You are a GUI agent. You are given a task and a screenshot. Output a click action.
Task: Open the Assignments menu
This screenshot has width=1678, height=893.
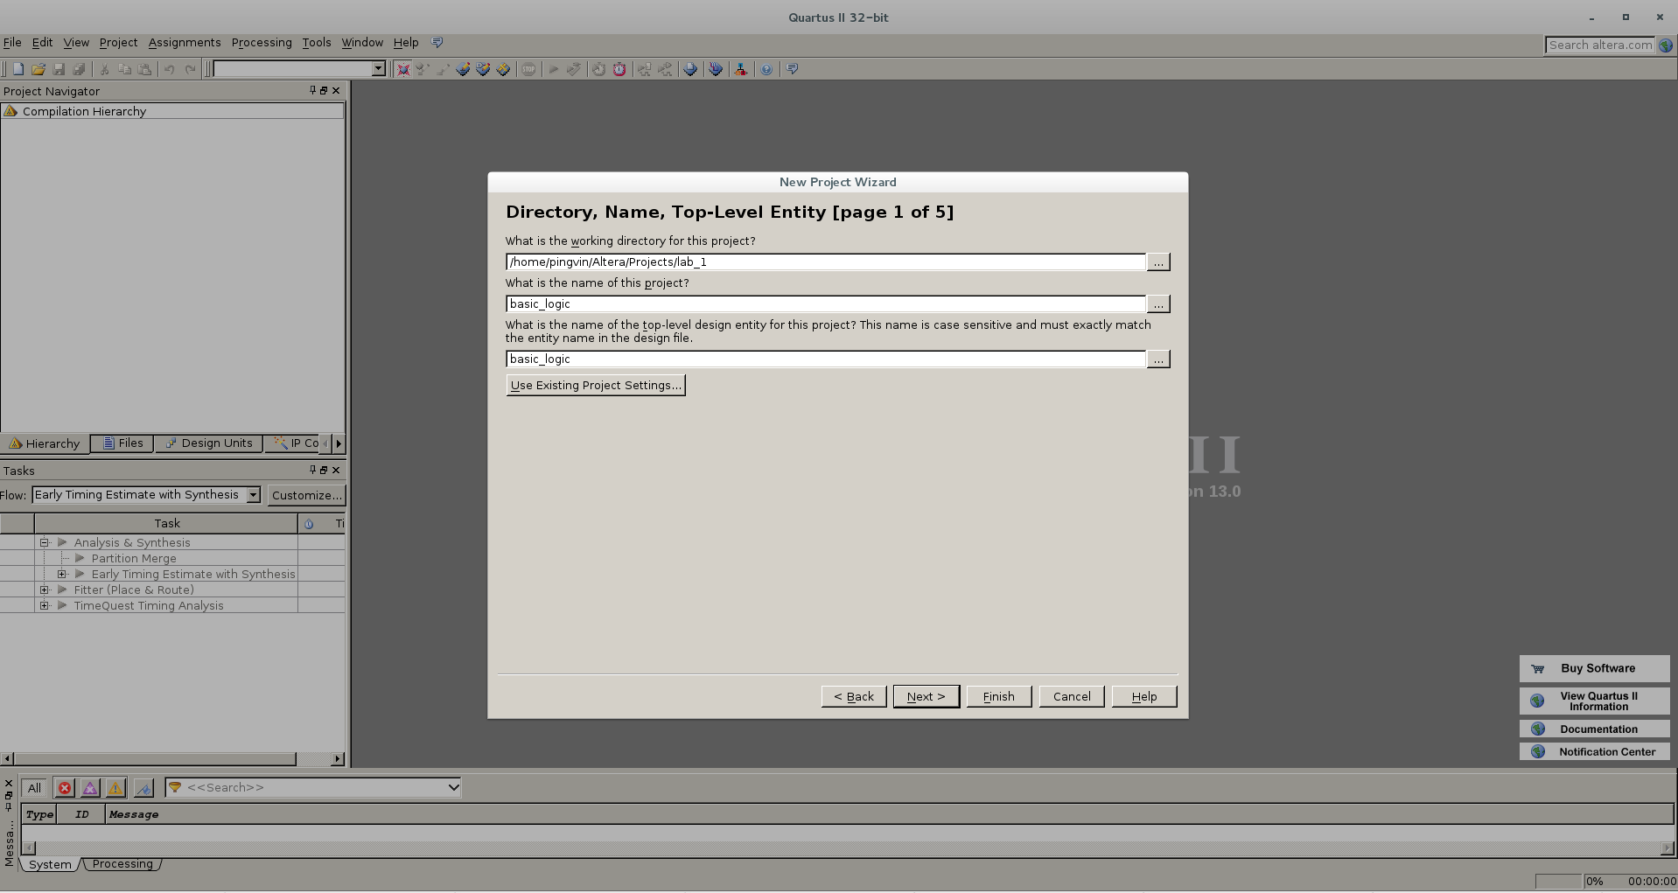point(185,42)
